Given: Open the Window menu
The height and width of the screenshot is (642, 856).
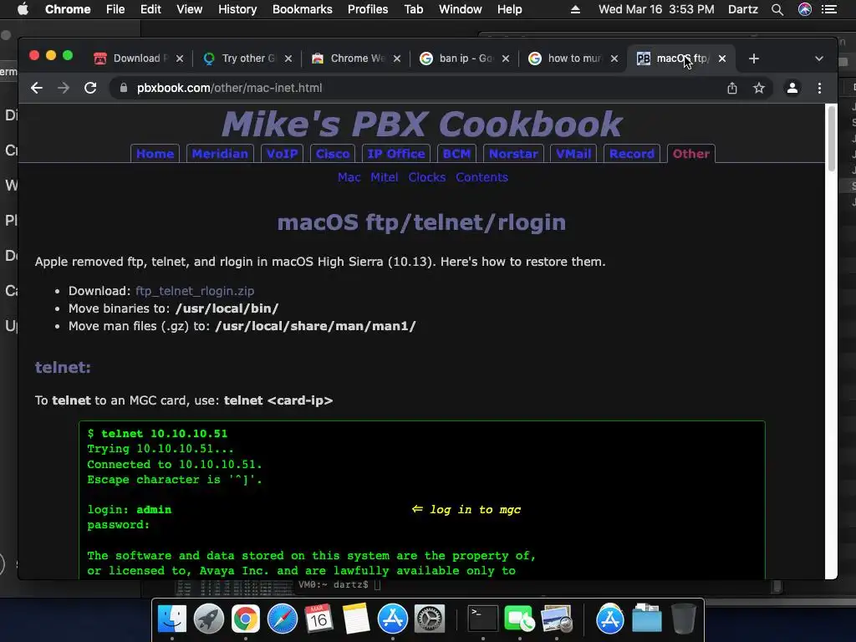Looking at the screenshot, I should pyautogui.click(x=461, y=9).
